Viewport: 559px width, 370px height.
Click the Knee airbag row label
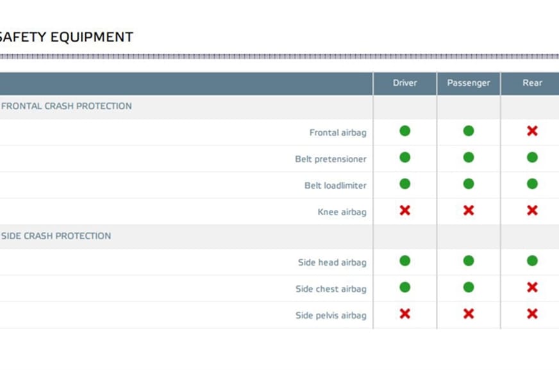tap(342, 212)
